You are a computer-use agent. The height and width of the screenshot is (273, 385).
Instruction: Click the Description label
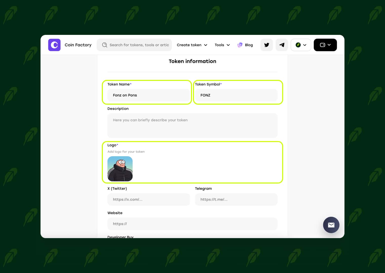pos(118,109)
